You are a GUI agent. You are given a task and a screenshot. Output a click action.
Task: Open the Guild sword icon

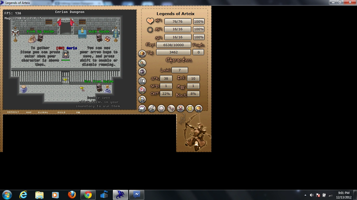152,109
